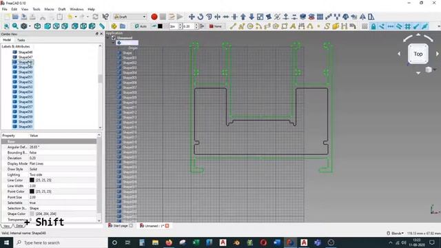This screenshot has width=441, height=248.
Task: Click the Create group folder icon
Action: pyautogui.click(x=123, y=26)
